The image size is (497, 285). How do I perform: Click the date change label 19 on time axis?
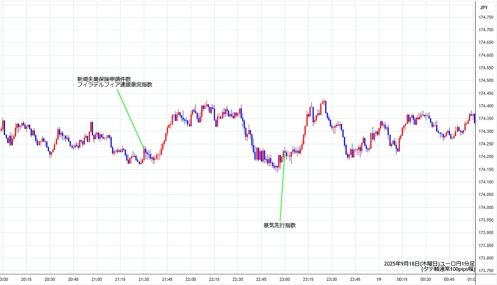click(378, 279)
